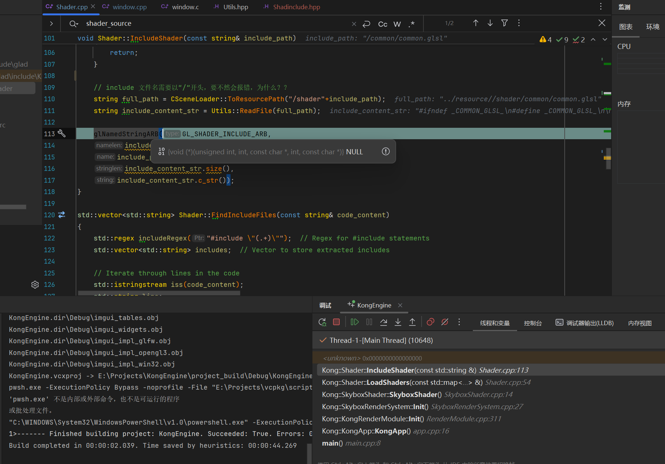Open search history dropdown
The width and height of the screenshot is (665, 464).
tap(74, 24)
